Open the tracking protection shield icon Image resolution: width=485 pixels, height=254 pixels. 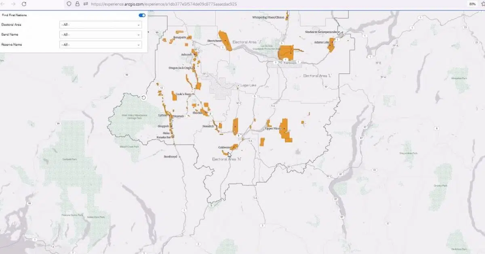click(69, 4)
